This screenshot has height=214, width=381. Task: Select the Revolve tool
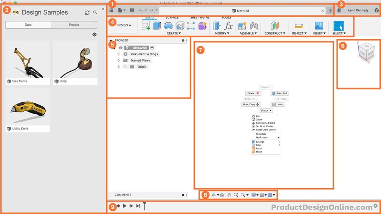tap(169, 26)
